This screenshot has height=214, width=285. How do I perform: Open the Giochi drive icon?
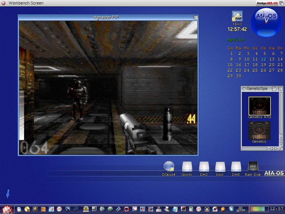[x=187, y=167]
